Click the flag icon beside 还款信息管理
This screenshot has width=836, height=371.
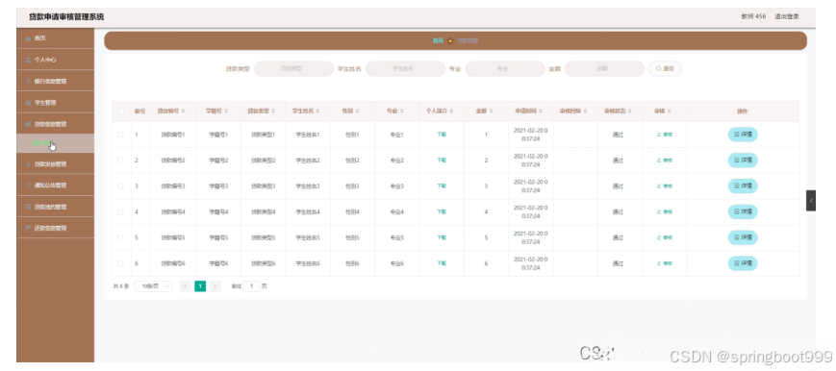click(x=28, y=228)
